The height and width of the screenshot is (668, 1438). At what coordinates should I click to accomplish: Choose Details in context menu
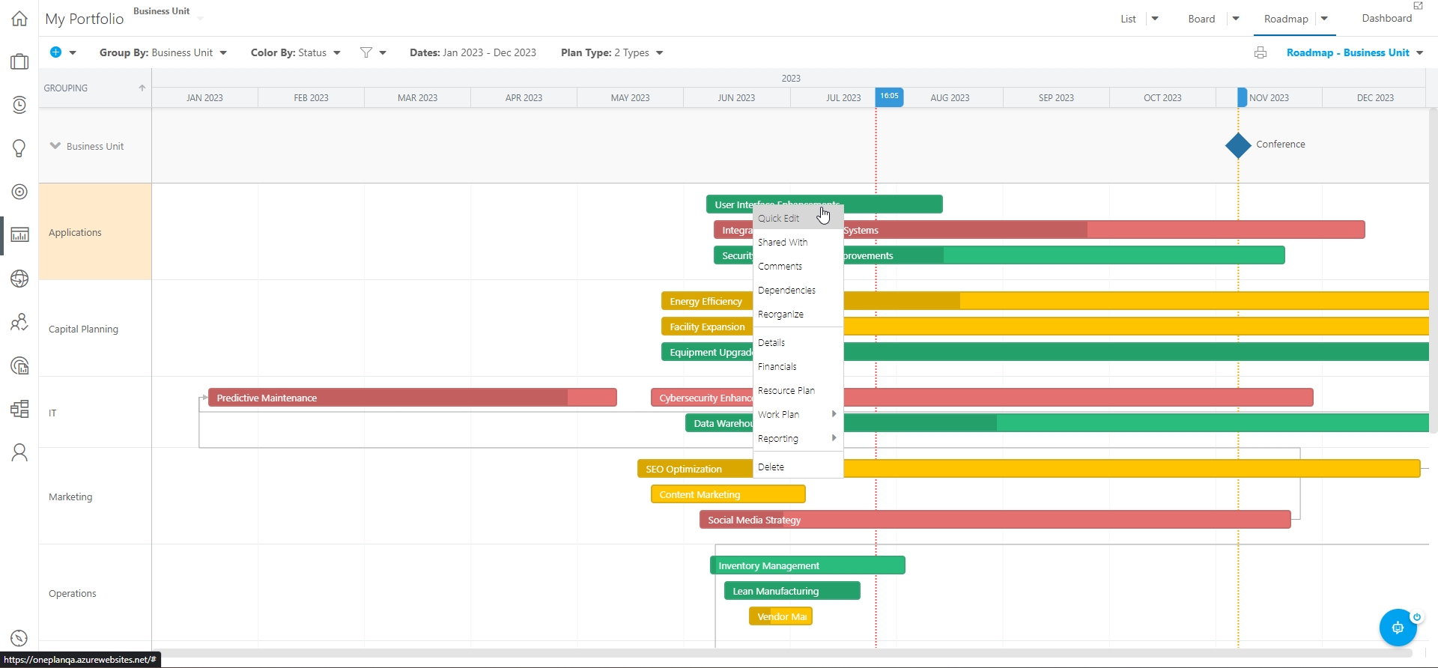(x=798, y=342)
